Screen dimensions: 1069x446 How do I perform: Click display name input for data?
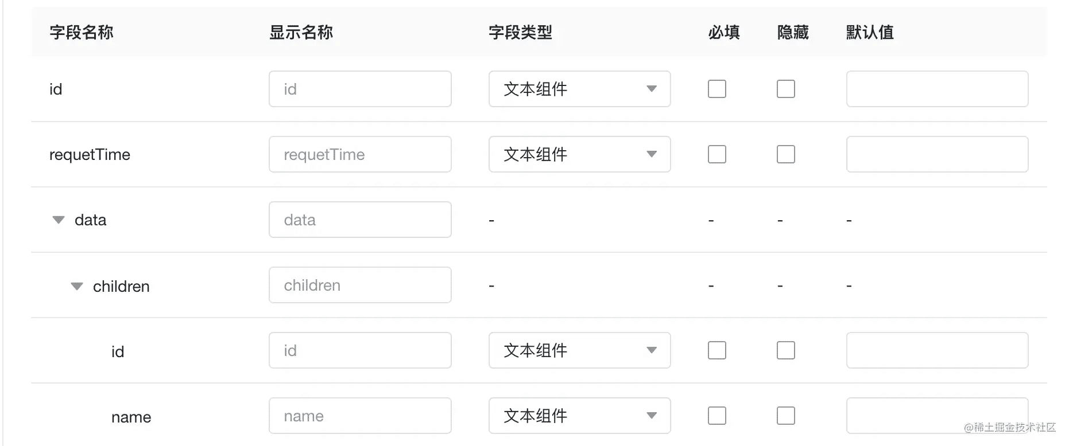360,220
